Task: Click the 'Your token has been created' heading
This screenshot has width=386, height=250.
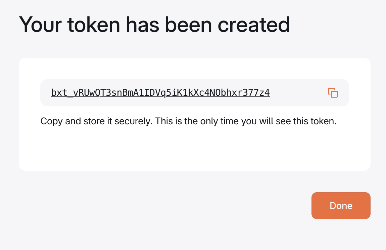Action: 155,24
